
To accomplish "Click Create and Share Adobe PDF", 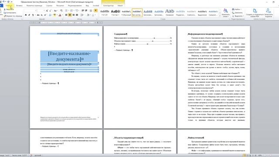I will coord(255,13).
